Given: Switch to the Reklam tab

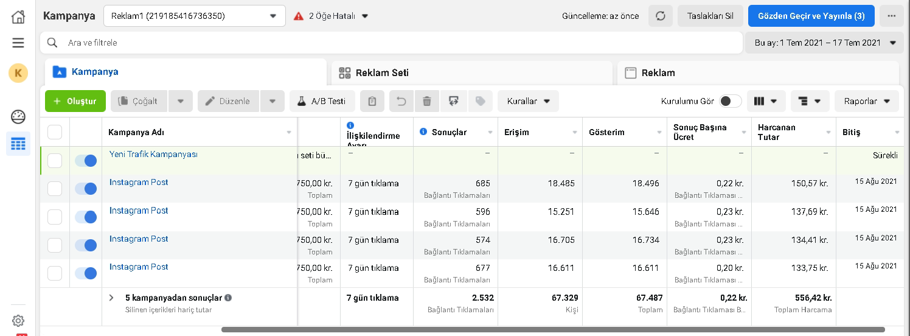Looking at the screenshot, I should click(x=758, y=73).
